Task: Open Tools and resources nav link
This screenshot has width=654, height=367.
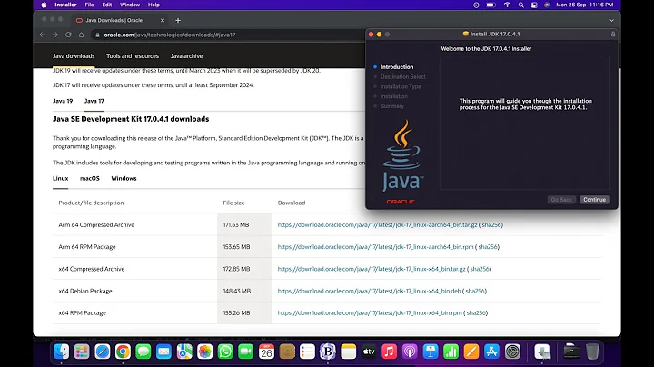Action: (x=133, y=56)
